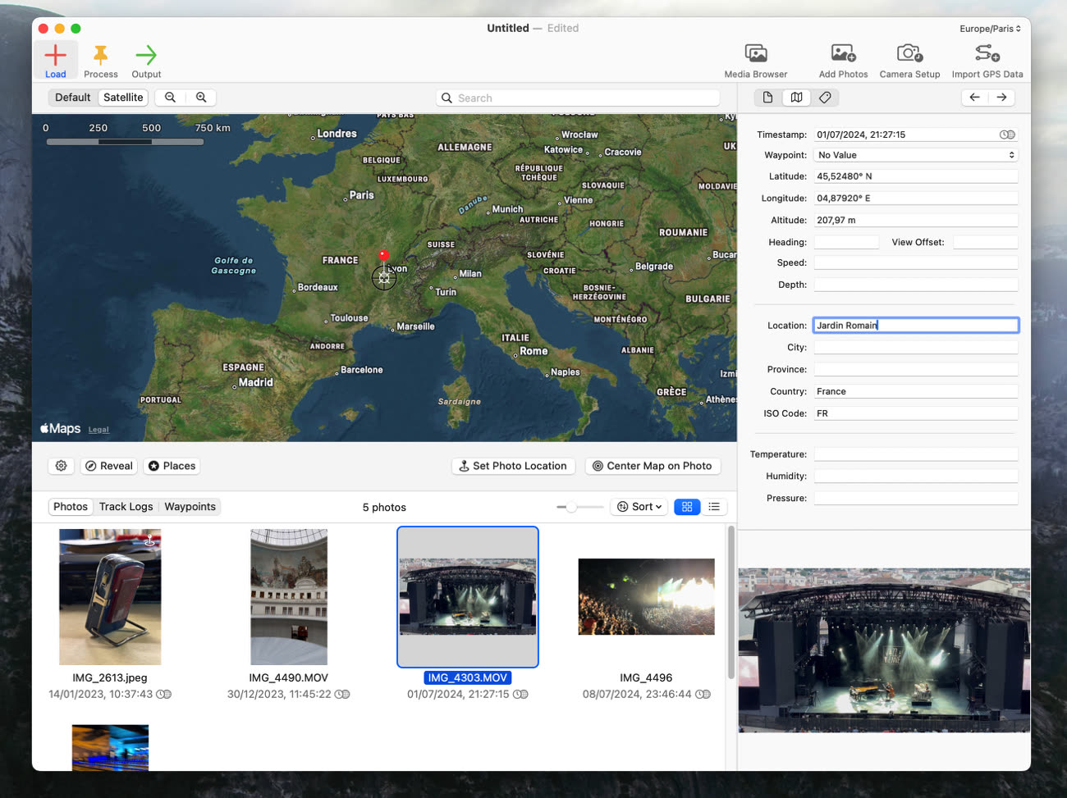Open the Apple Maps Legal link
The image size is (1067, 798).
tap(98, 430)
